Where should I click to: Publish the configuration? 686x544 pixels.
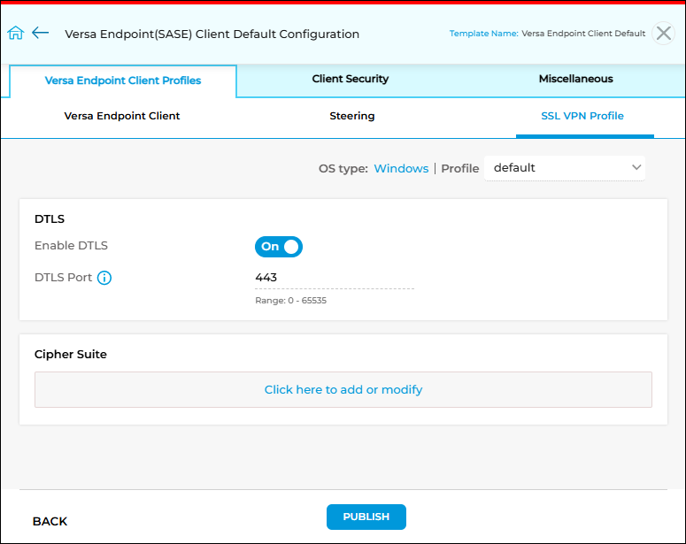(366, 517)
